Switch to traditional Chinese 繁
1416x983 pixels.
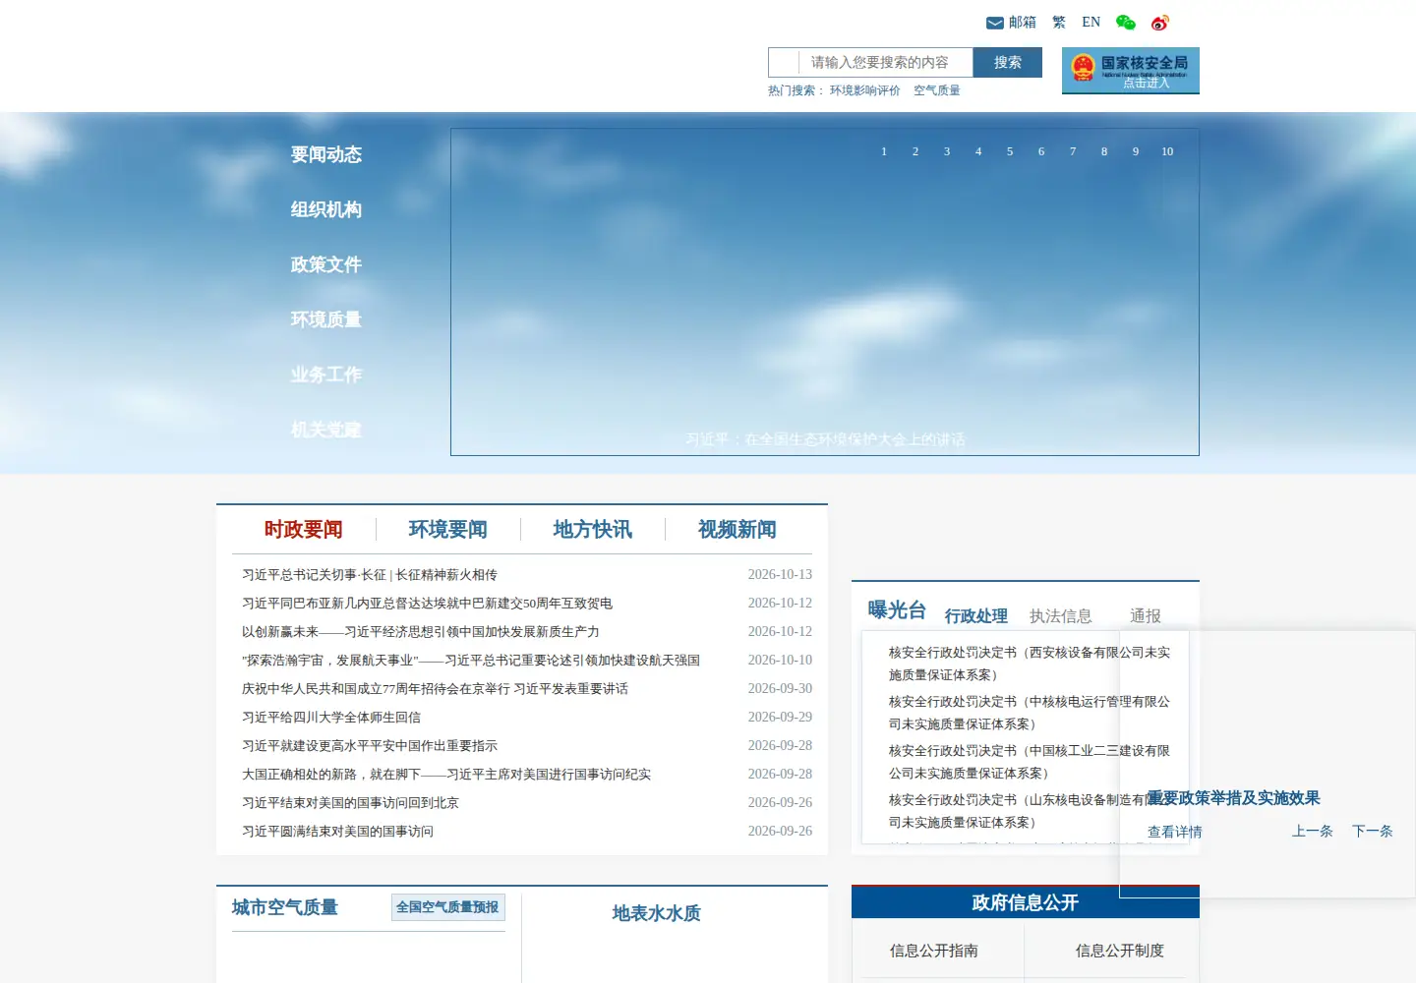coord(1059,23)
